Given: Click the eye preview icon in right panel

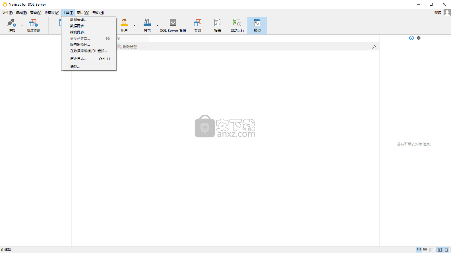Looking at the screenshot, I should (419, 38).
